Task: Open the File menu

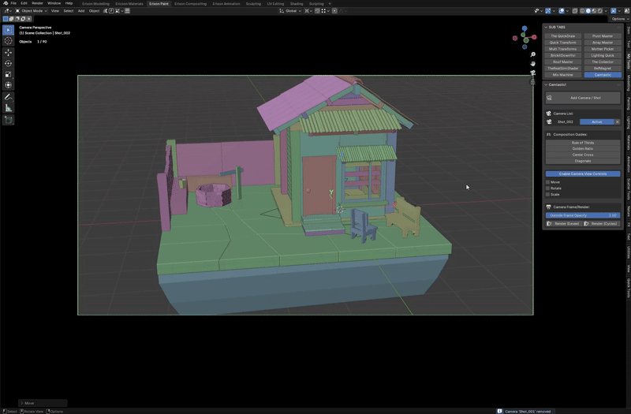Action: [13, 3]
